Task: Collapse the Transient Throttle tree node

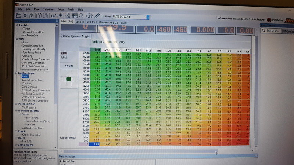Action: (x=16, y=111)
